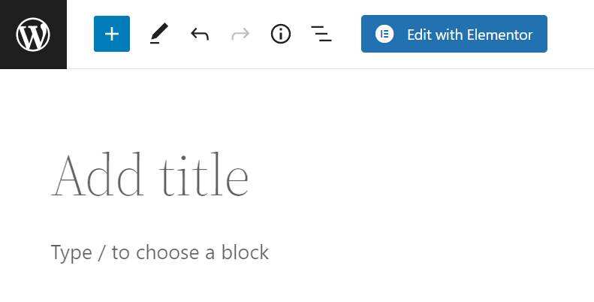Toggle the block inserter panel open

coord(112,34)
